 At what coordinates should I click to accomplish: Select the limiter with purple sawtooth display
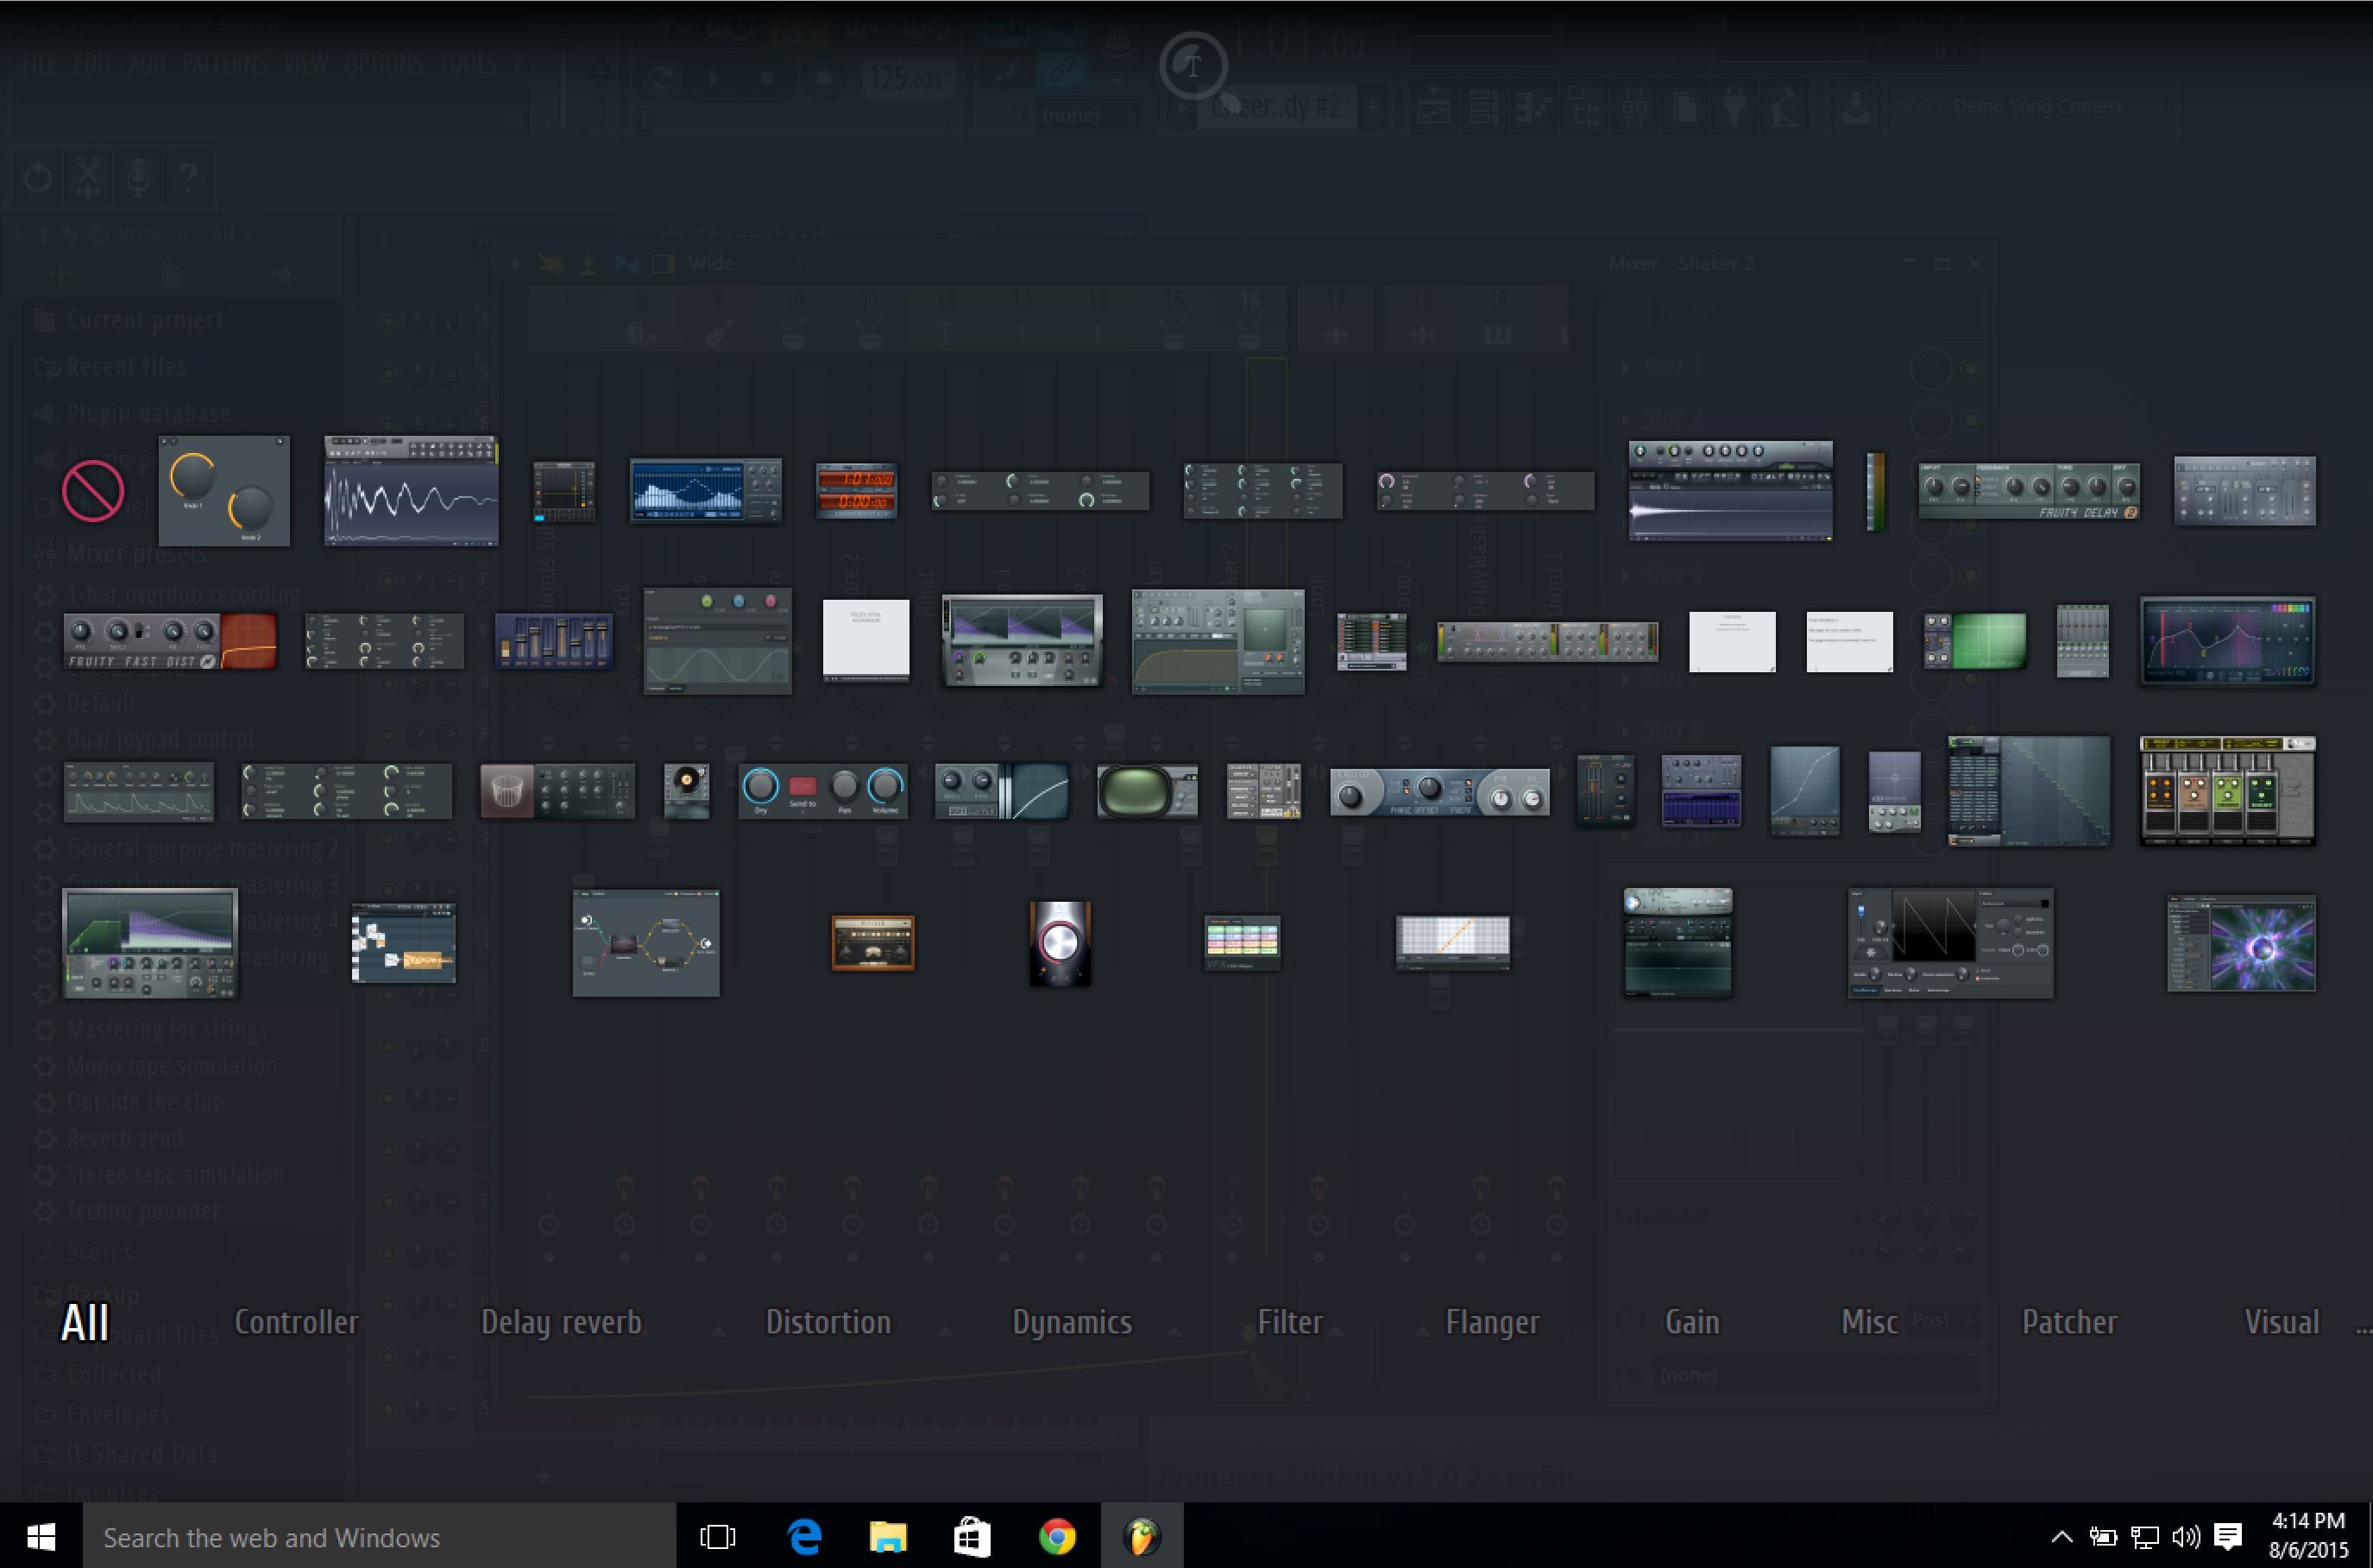tap(1022, 641)
